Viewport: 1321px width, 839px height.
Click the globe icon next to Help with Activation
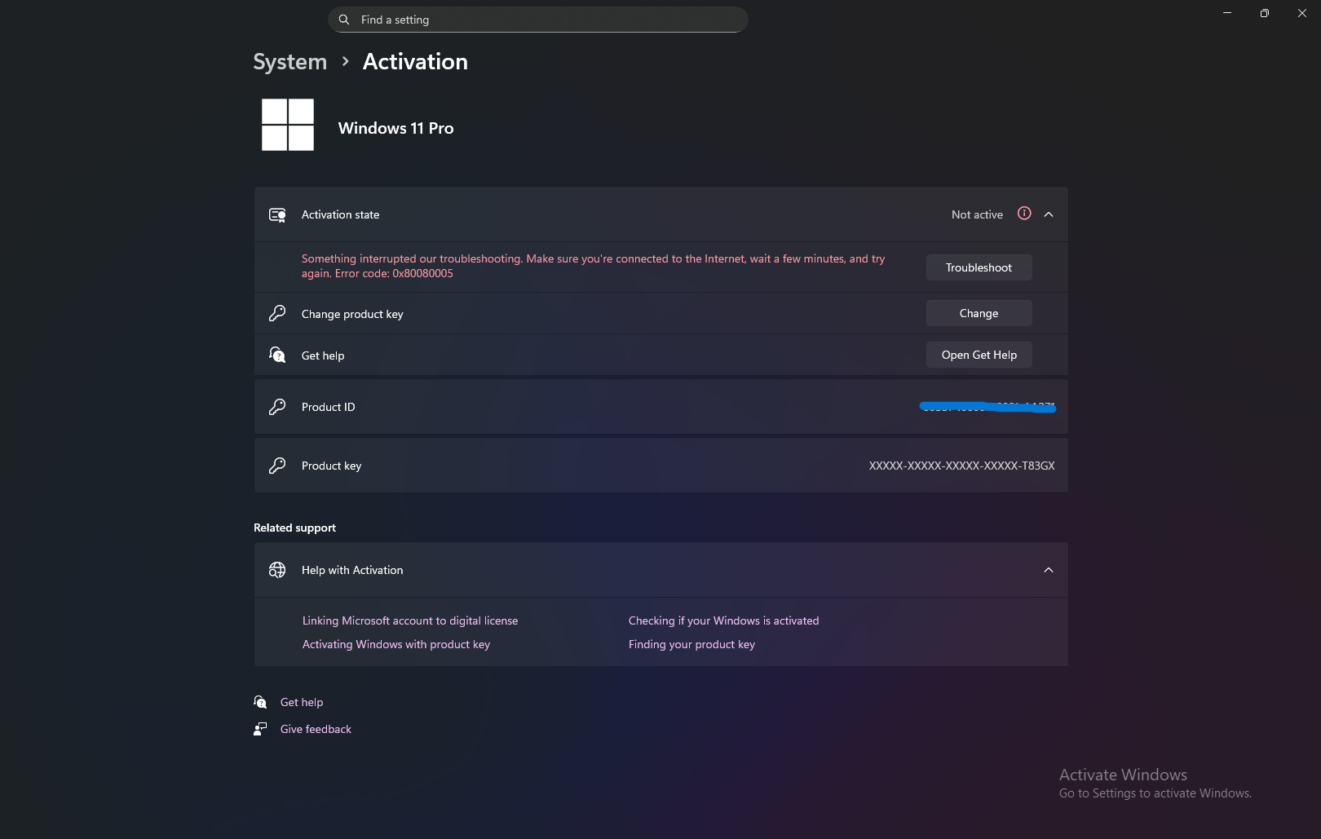coord(277,570)
